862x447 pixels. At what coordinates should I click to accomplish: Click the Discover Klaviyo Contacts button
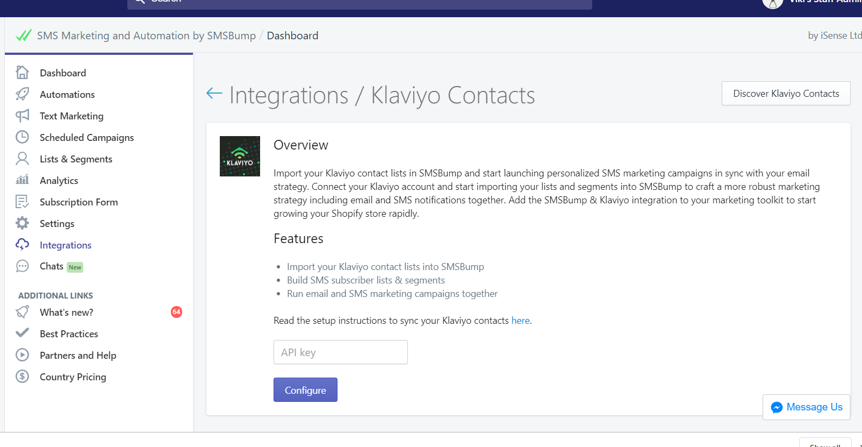[x=786, y=94]
